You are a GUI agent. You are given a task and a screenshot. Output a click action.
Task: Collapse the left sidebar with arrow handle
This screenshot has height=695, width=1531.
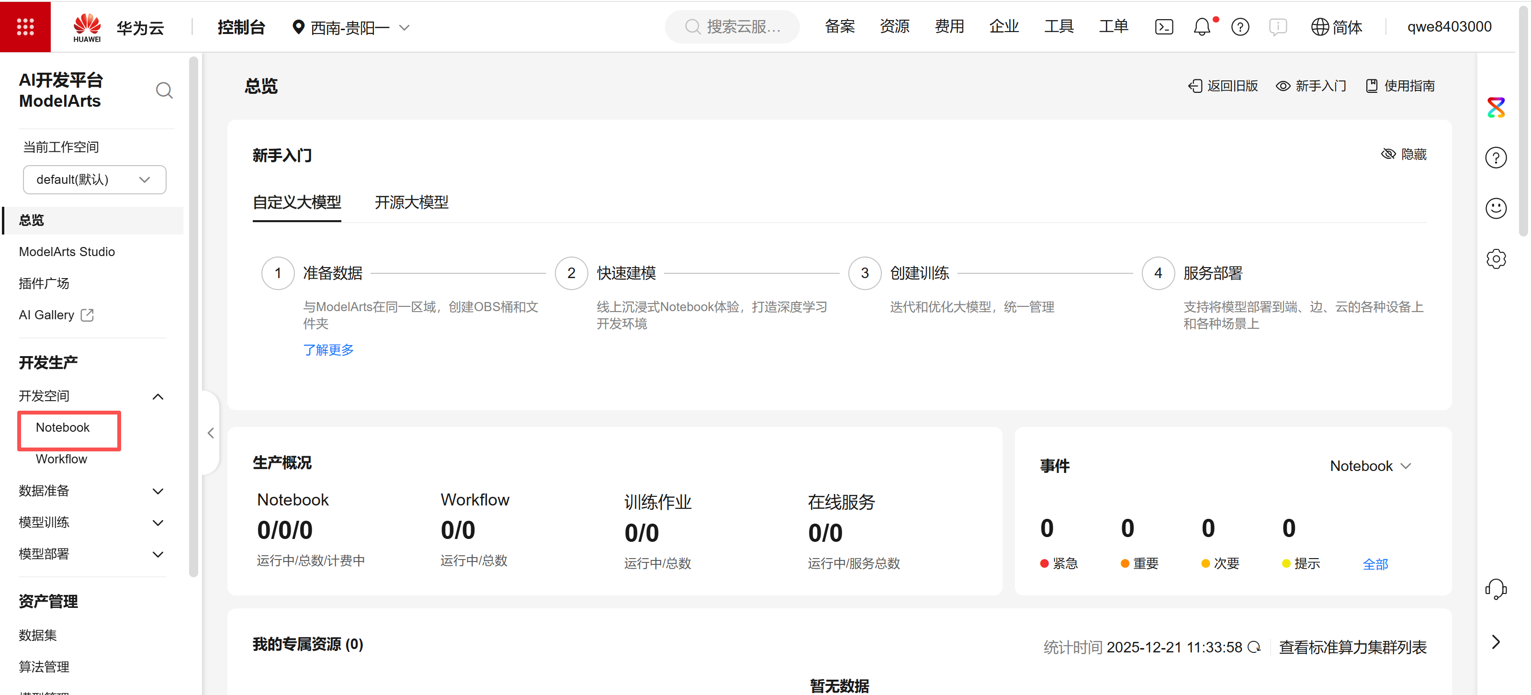pyautogui.click(x=210, y=433)
